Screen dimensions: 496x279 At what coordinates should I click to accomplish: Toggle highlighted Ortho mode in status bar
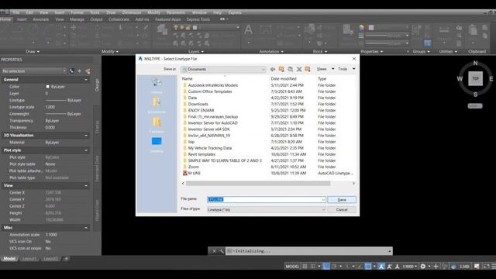tap(326, 267)
